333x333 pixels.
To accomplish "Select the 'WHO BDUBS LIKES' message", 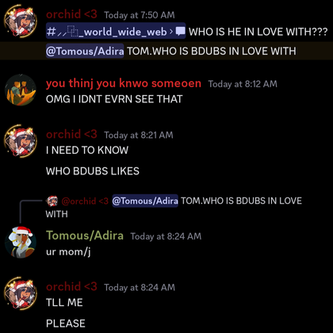I will coord(93,171).
